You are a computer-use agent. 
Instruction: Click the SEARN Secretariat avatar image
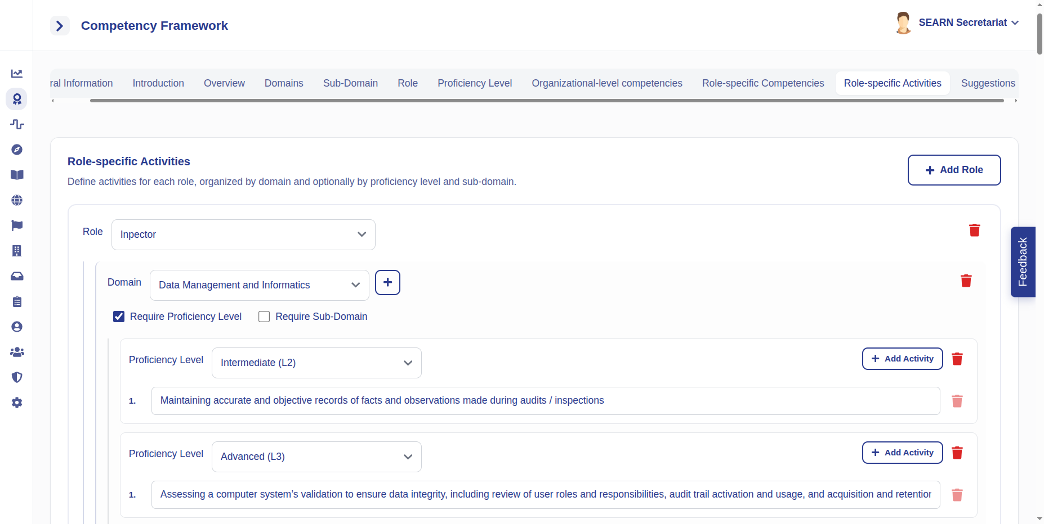pos(903,23)
